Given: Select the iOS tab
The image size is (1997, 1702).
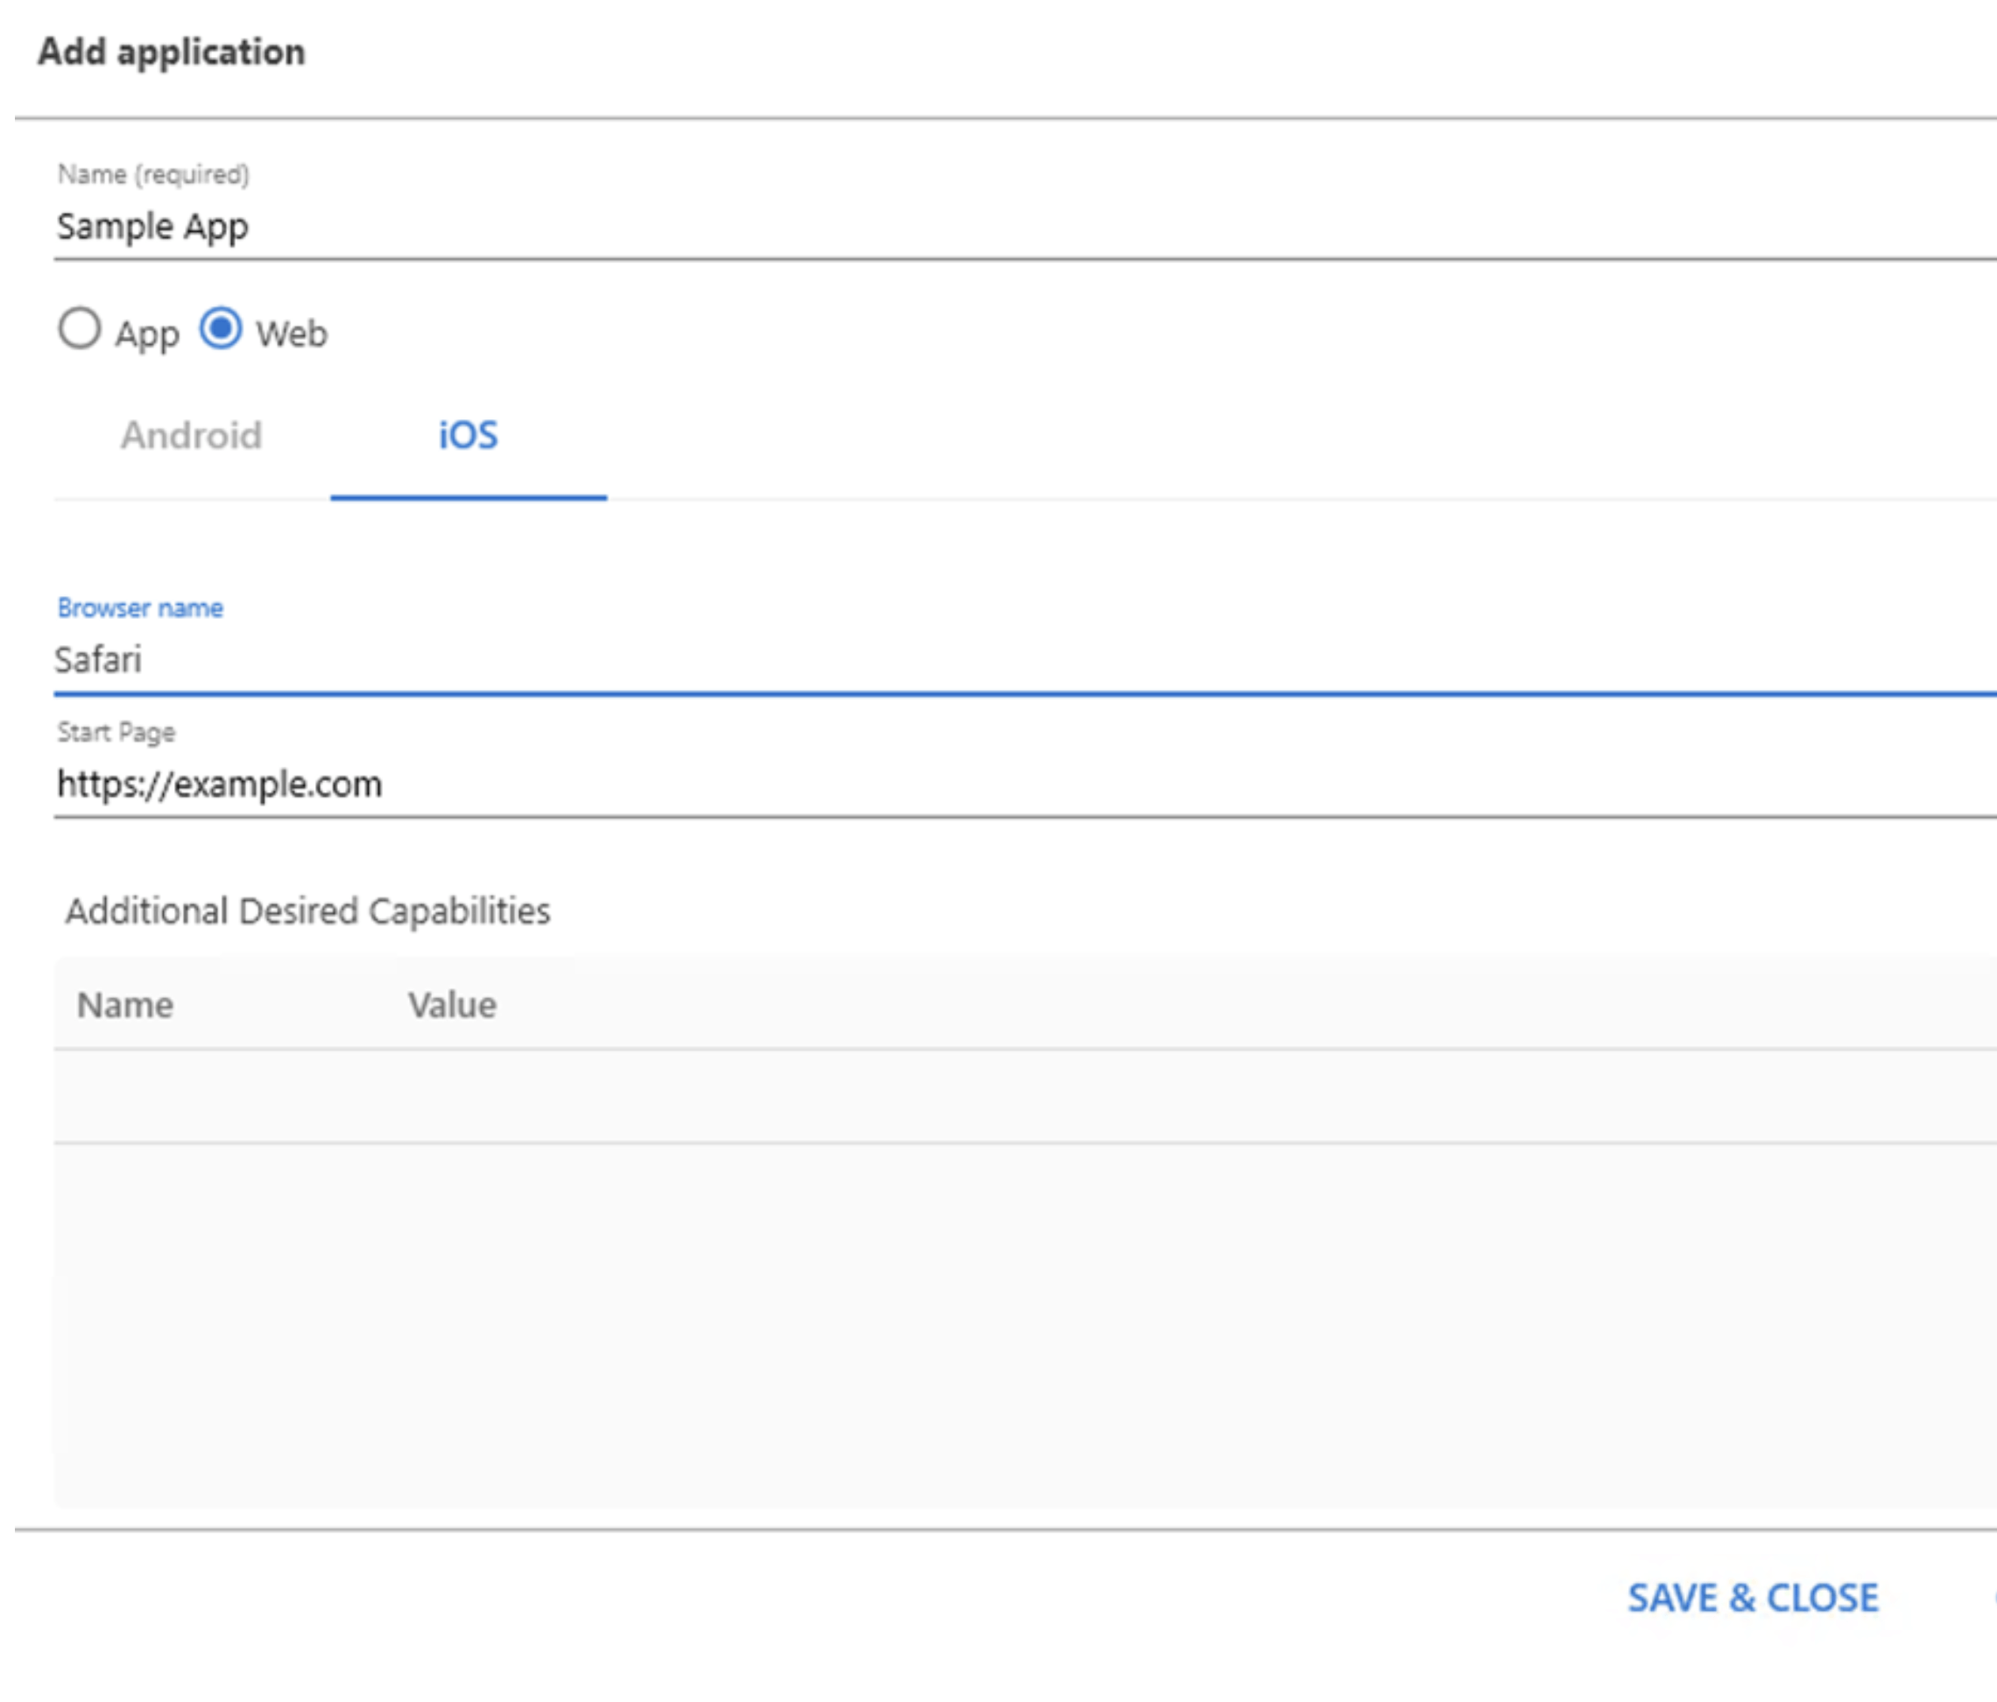Looking at the screenshot, I should 468,436.
